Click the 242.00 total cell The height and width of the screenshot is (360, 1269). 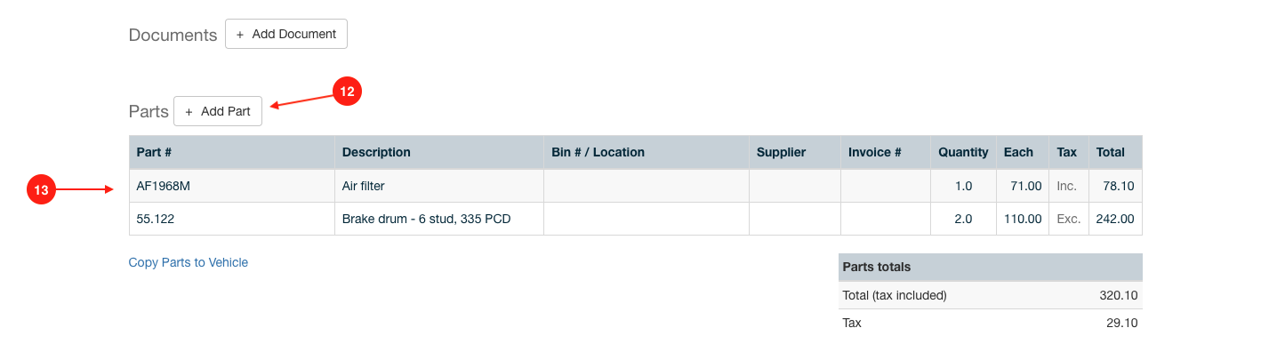coord(1114,219)
